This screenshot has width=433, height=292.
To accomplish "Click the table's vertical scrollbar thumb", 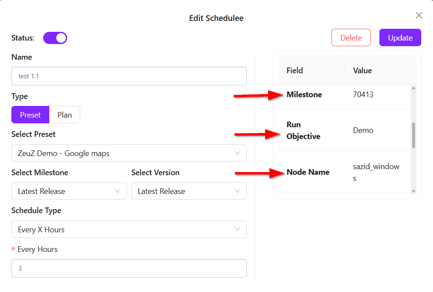I will coord(413,135).
